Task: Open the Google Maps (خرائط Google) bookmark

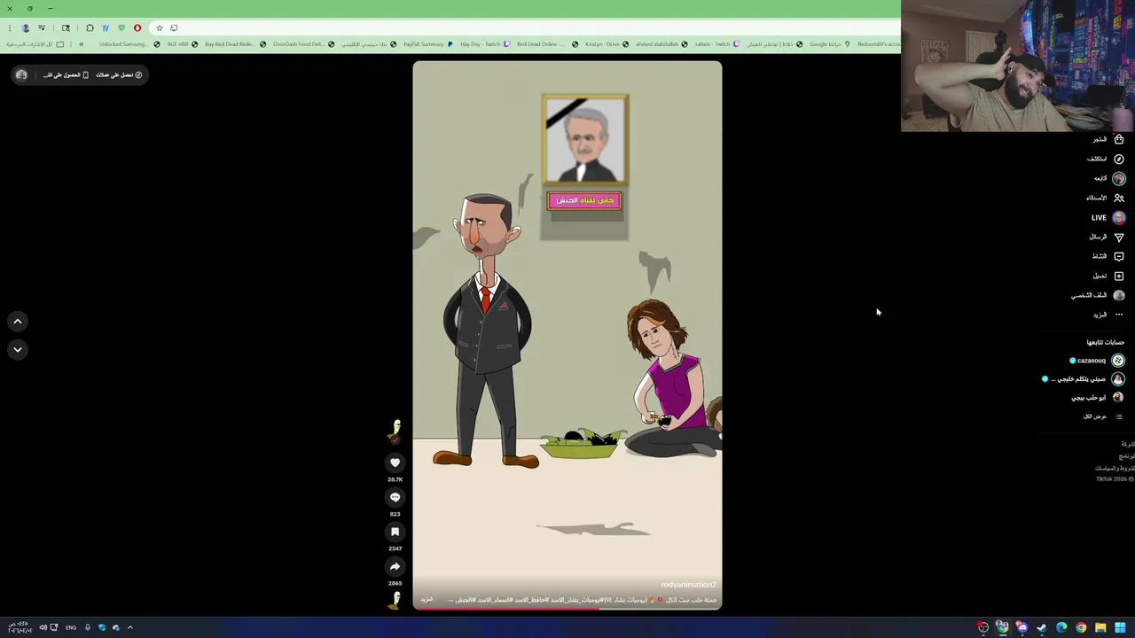Action: [830, 44]
